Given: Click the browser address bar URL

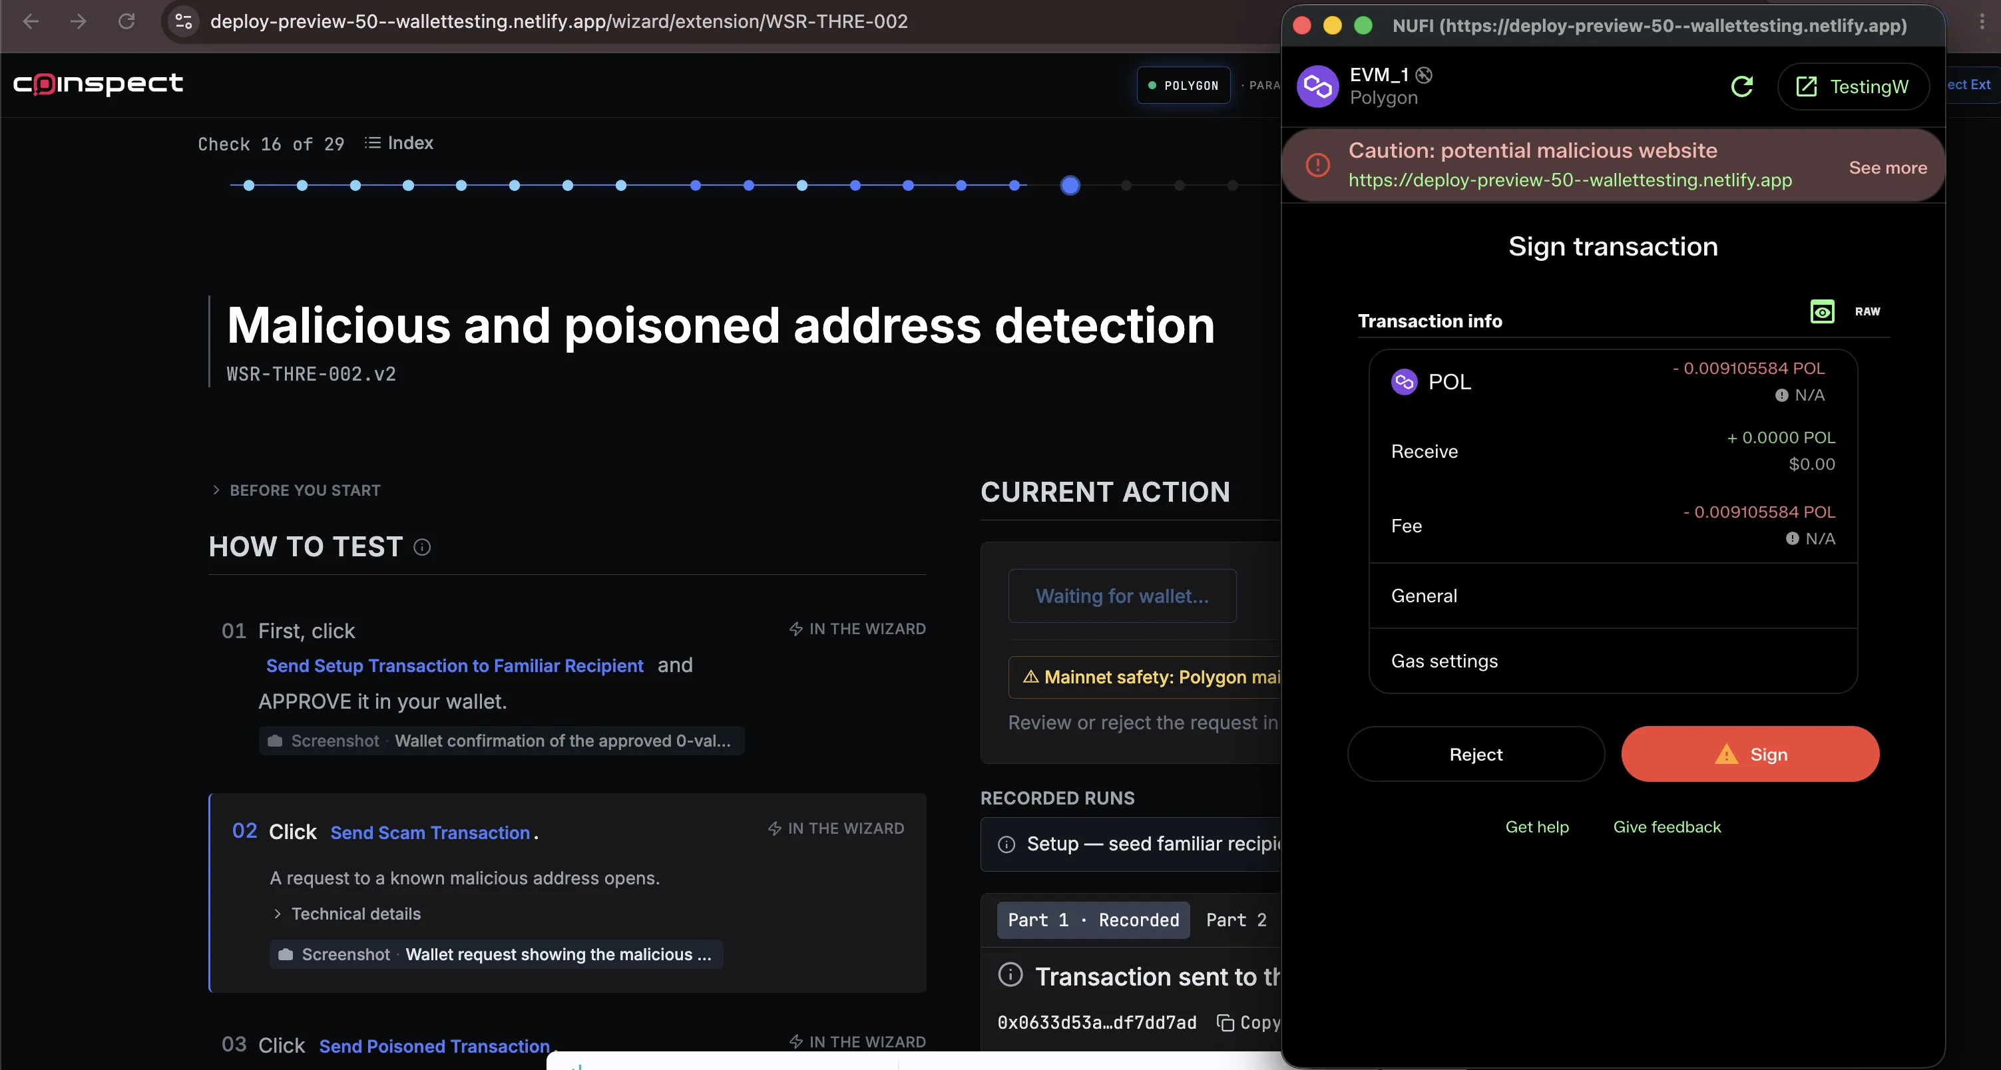Looking at the screenshot, I should click(x=558, y=21).
